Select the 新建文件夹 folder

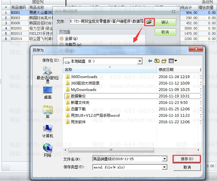point(77,103)
